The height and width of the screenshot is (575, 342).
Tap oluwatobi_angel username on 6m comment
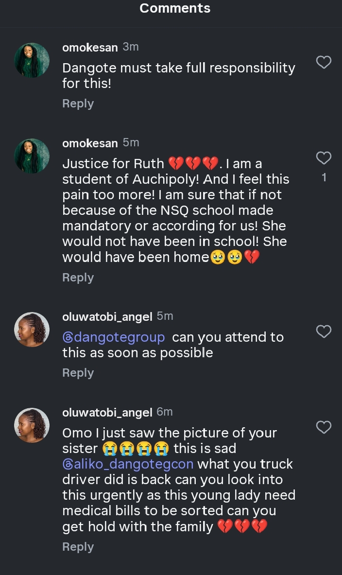[107, 413]
